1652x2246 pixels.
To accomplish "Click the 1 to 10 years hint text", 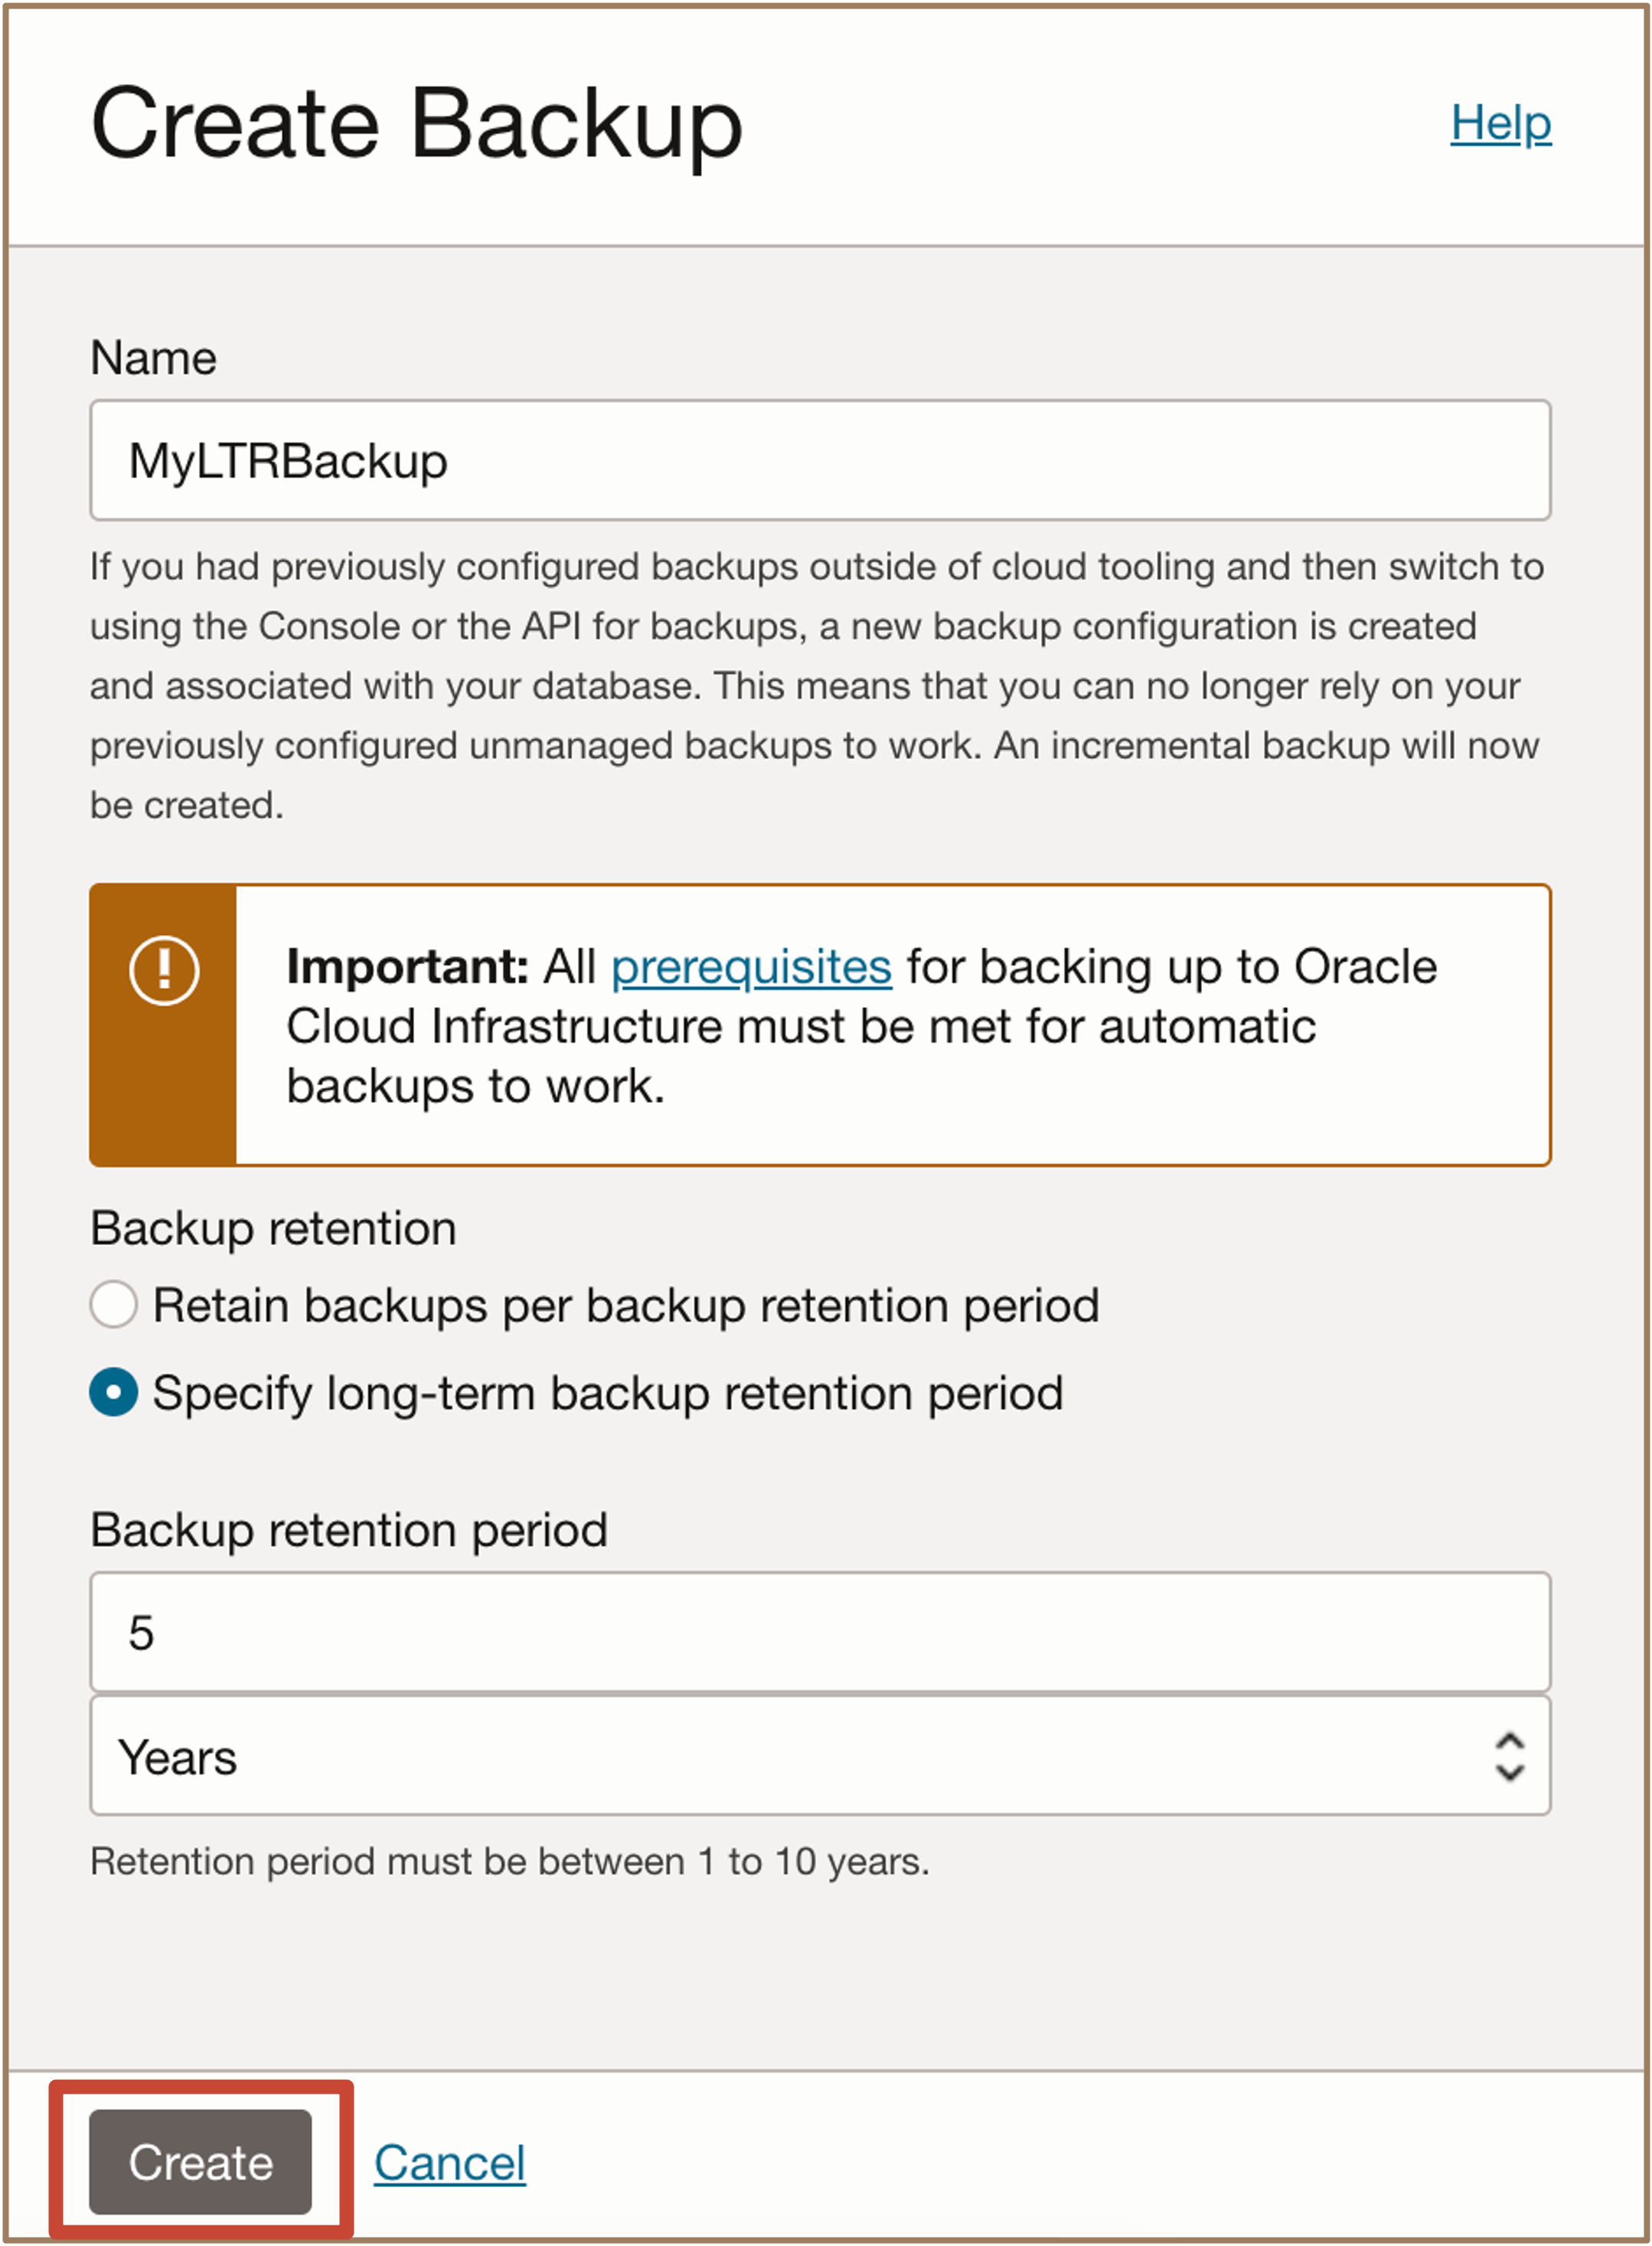I will point(509,1862).
